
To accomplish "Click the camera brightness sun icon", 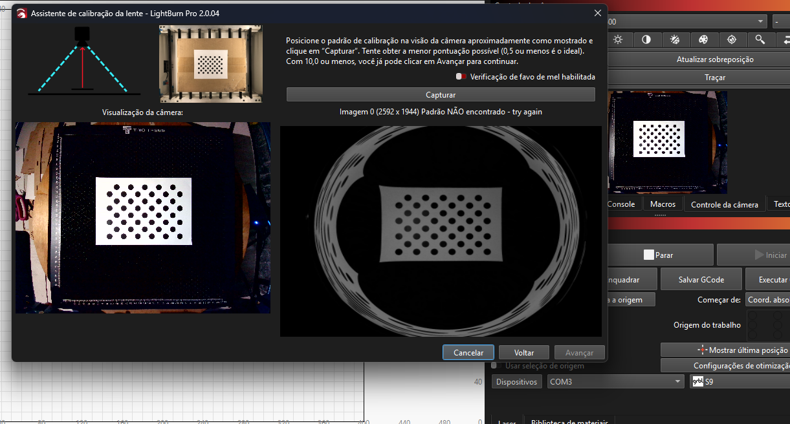I will 618,39.
